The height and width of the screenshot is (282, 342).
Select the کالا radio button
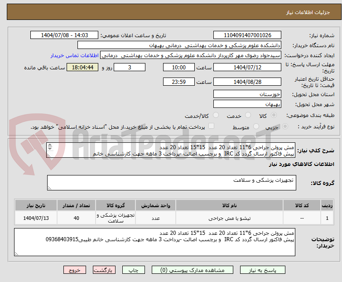[274, 115]
